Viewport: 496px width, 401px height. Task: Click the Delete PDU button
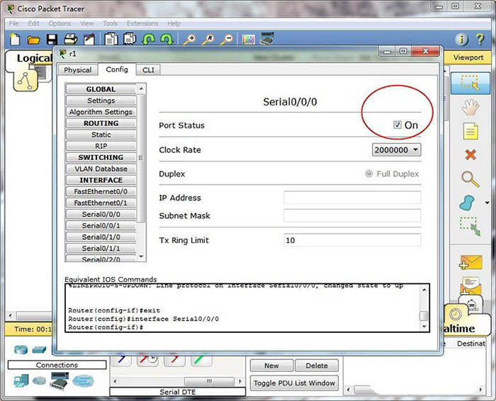tap(317, 366)
